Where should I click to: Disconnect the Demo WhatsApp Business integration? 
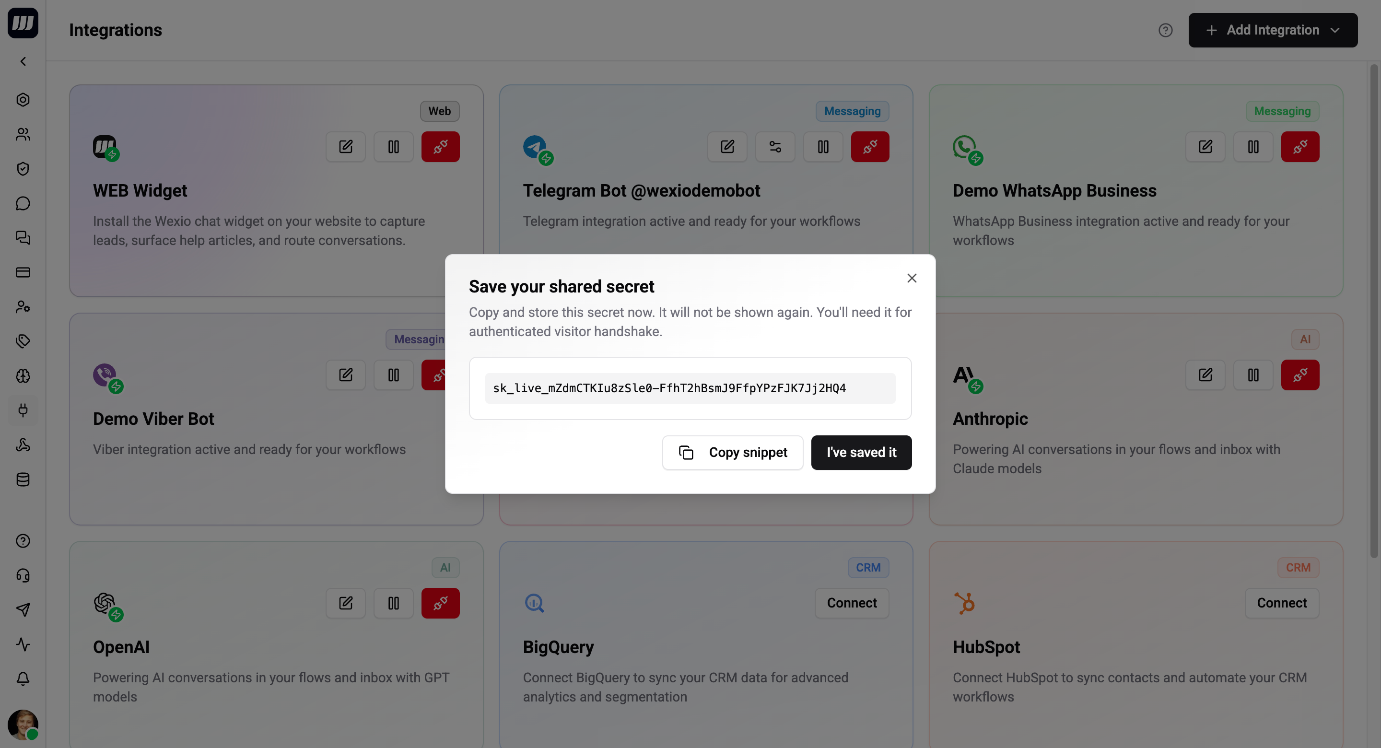coord(1300,146)
